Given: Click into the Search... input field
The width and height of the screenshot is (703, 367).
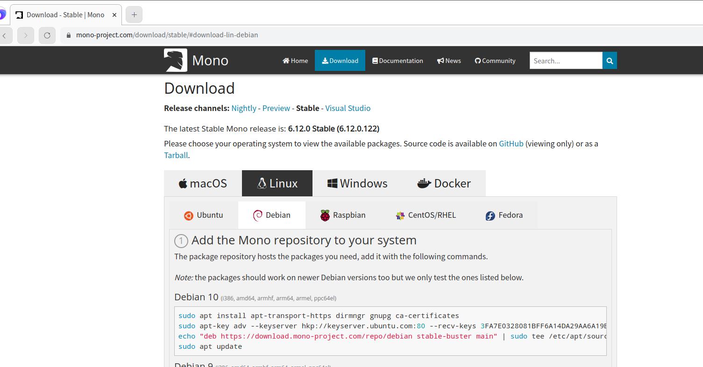Looking at the screenshot, I should pos(566,61).
